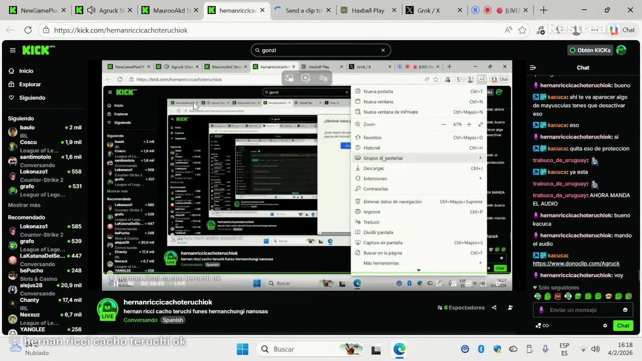Open recommended channel LaKatanaDelSe...
Image resolution: width=642 pixels, height=361 pixels.
coord(45,259)
